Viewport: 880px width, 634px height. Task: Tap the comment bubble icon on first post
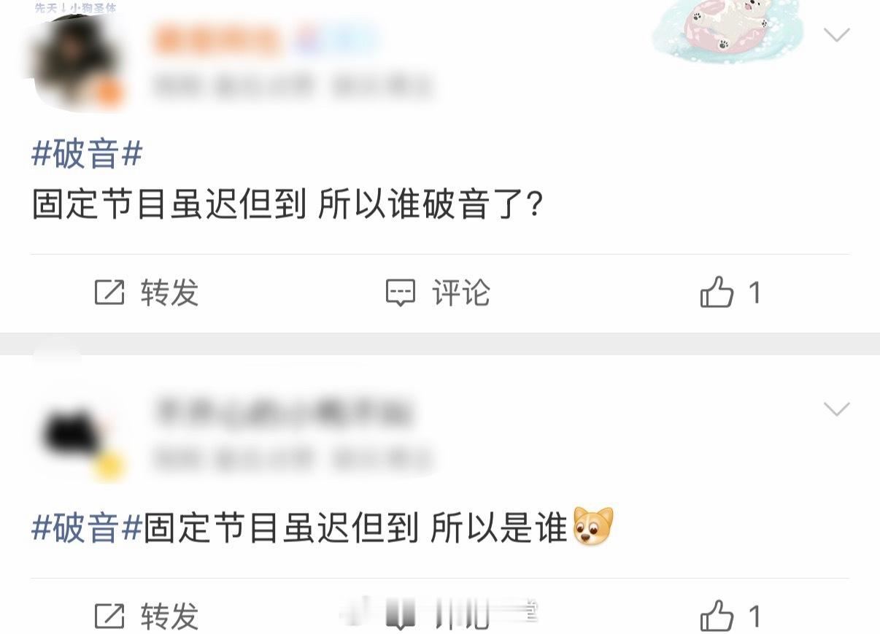point(400,293)
